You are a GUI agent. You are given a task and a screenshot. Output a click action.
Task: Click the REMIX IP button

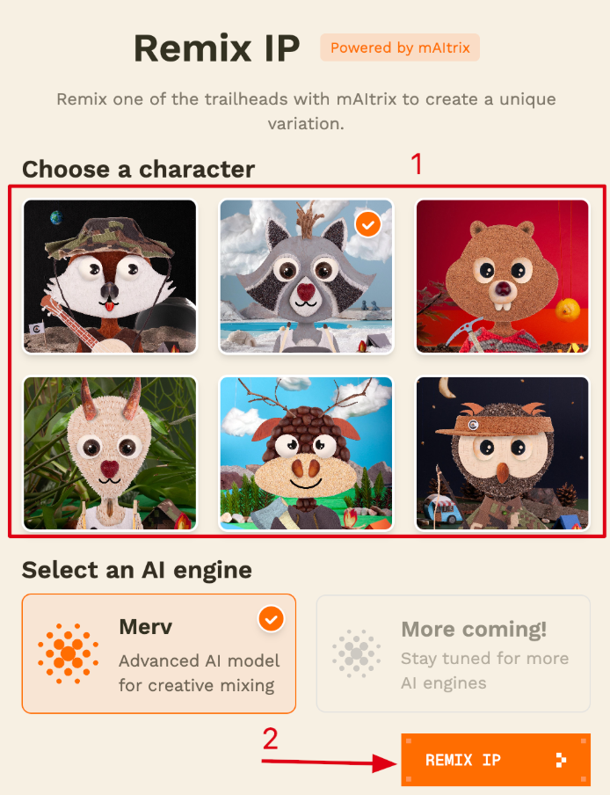496,760
